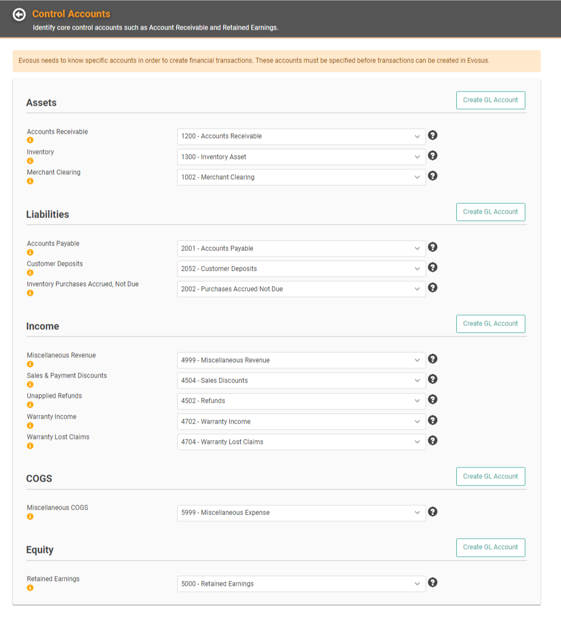The width and height of the screenshot is (561, 628).
Task: Click info icon under Warranty Income label
Action: coord(30,425)
